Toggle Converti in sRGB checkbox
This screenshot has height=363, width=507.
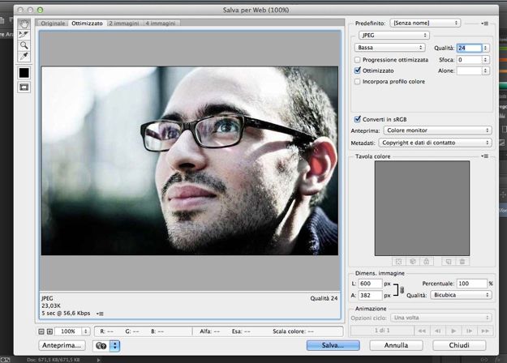click(358, 118)
